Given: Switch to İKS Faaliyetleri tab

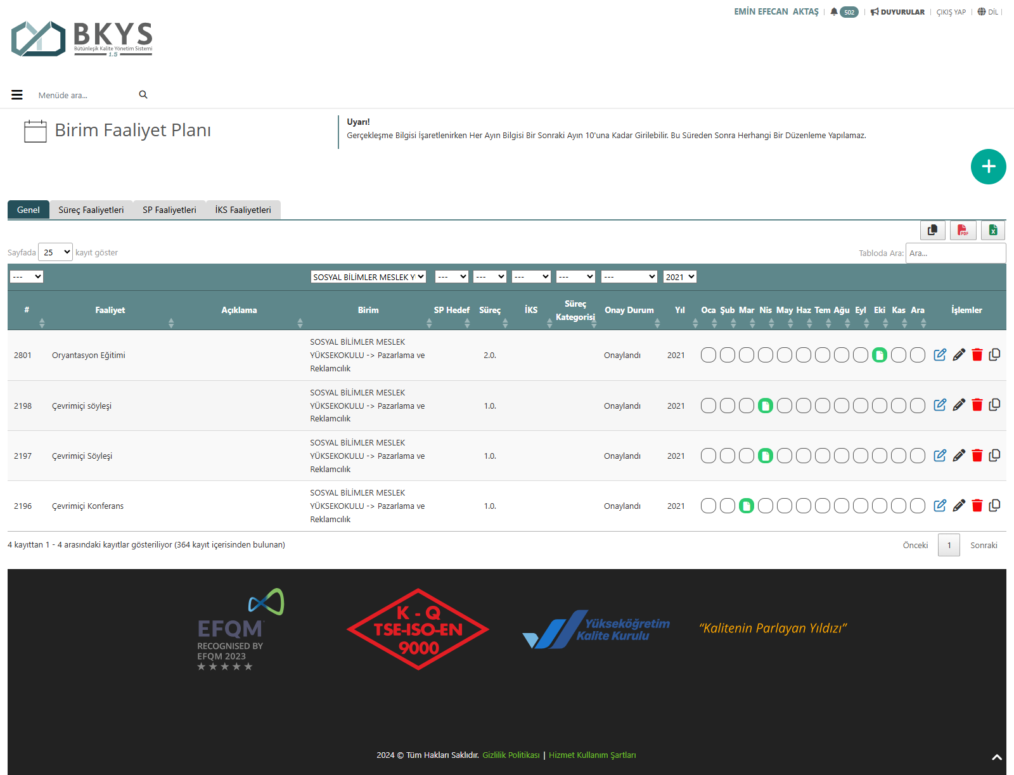Looking at the screenshot, I should tap(243, 210).
